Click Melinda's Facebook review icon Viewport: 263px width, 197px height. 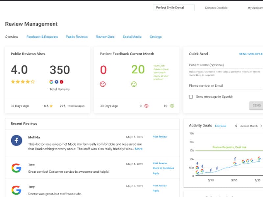click(x=16, y=141)
